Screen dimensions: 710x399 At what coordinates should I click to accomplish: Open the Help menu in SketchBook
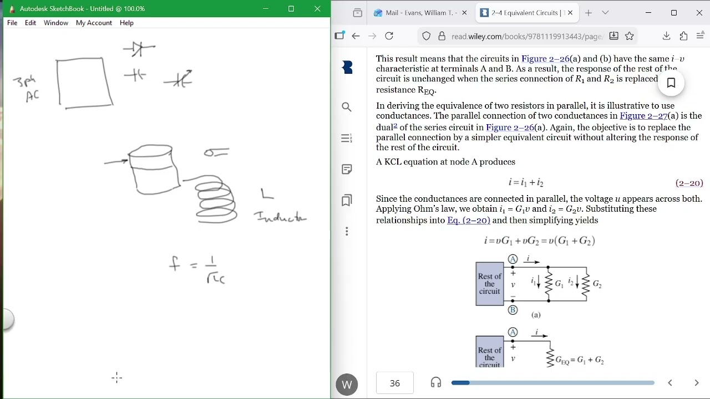[126, 23]
